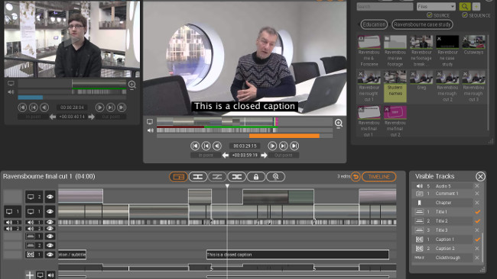Click the undo edits arrow icon
Image resolution: width=497 pixels, height=279 pixels.
click(356, 177)
